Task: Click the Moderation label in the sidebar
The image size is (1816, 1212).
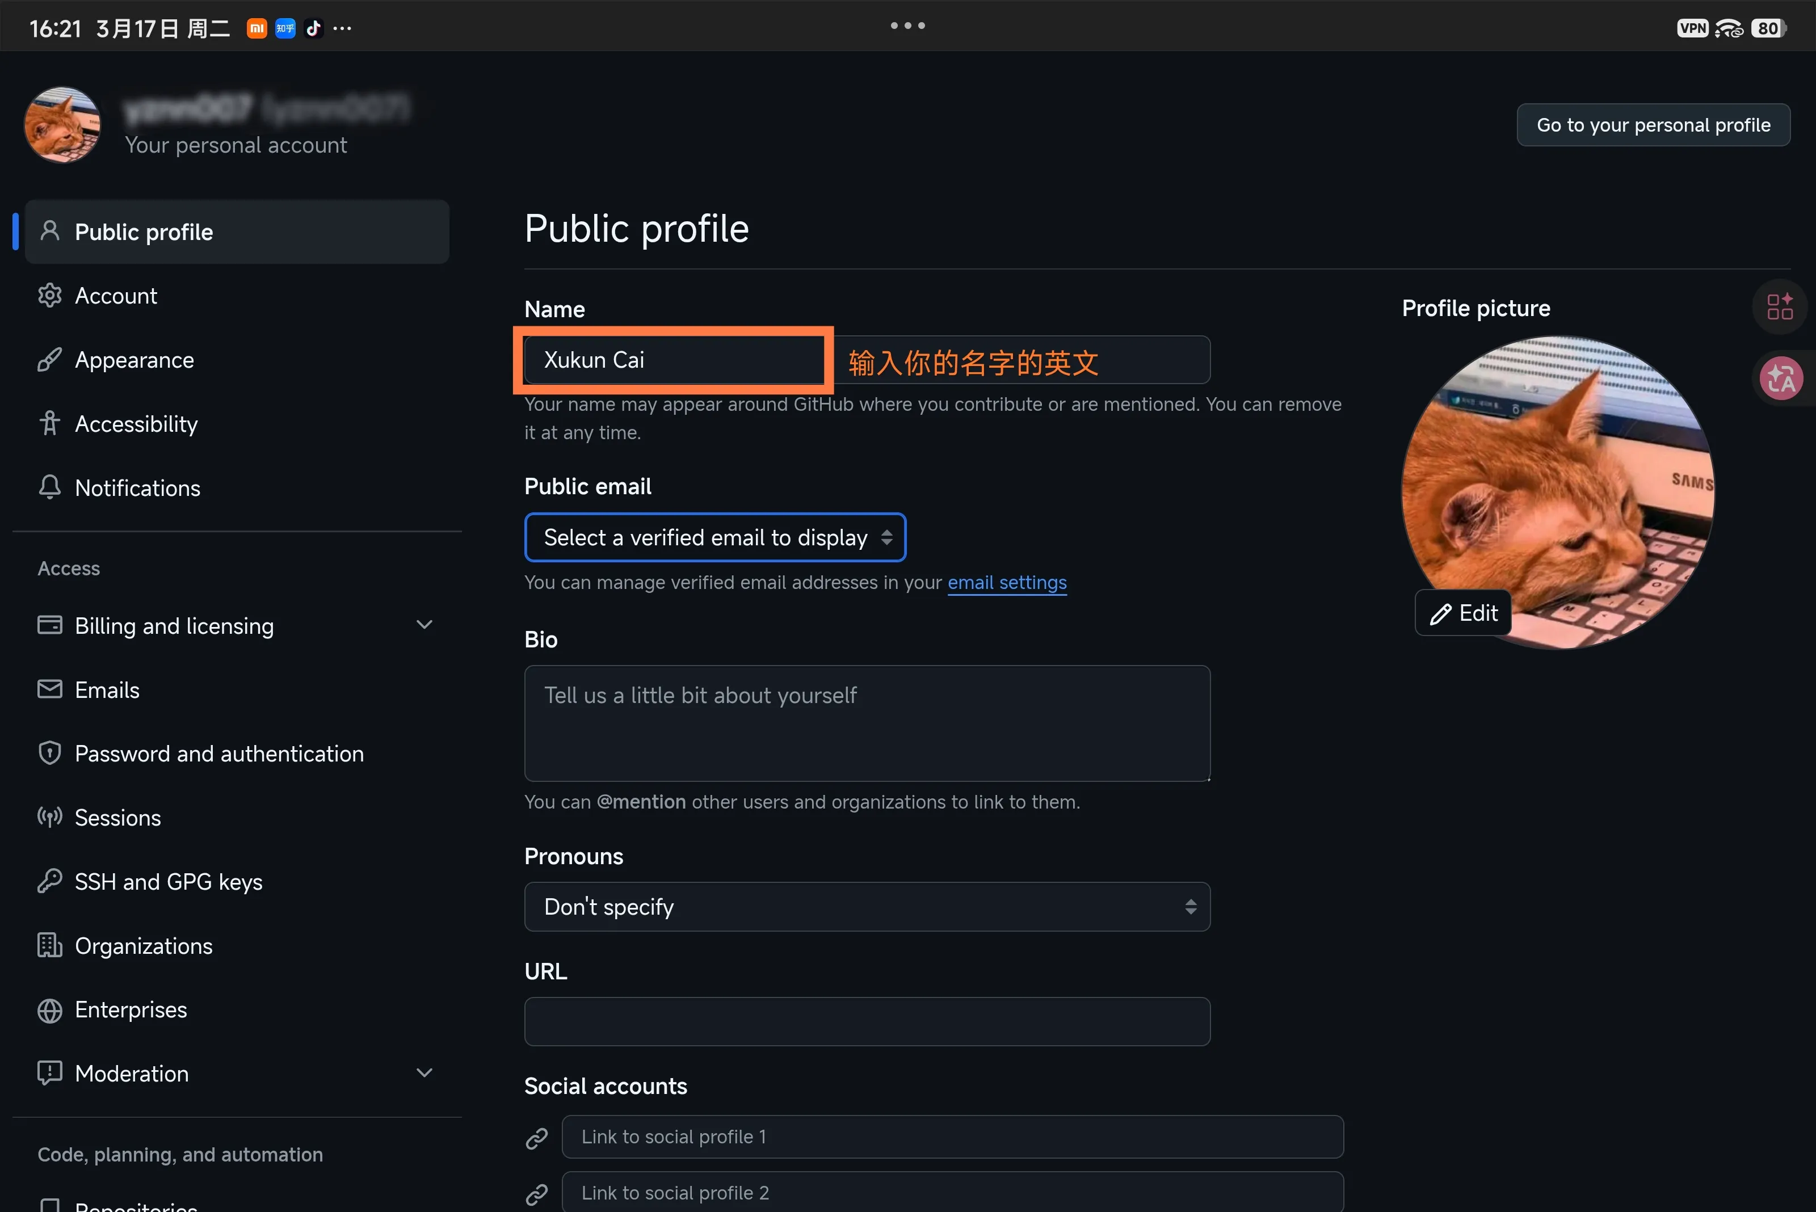Action: [x=132, y=1074]
